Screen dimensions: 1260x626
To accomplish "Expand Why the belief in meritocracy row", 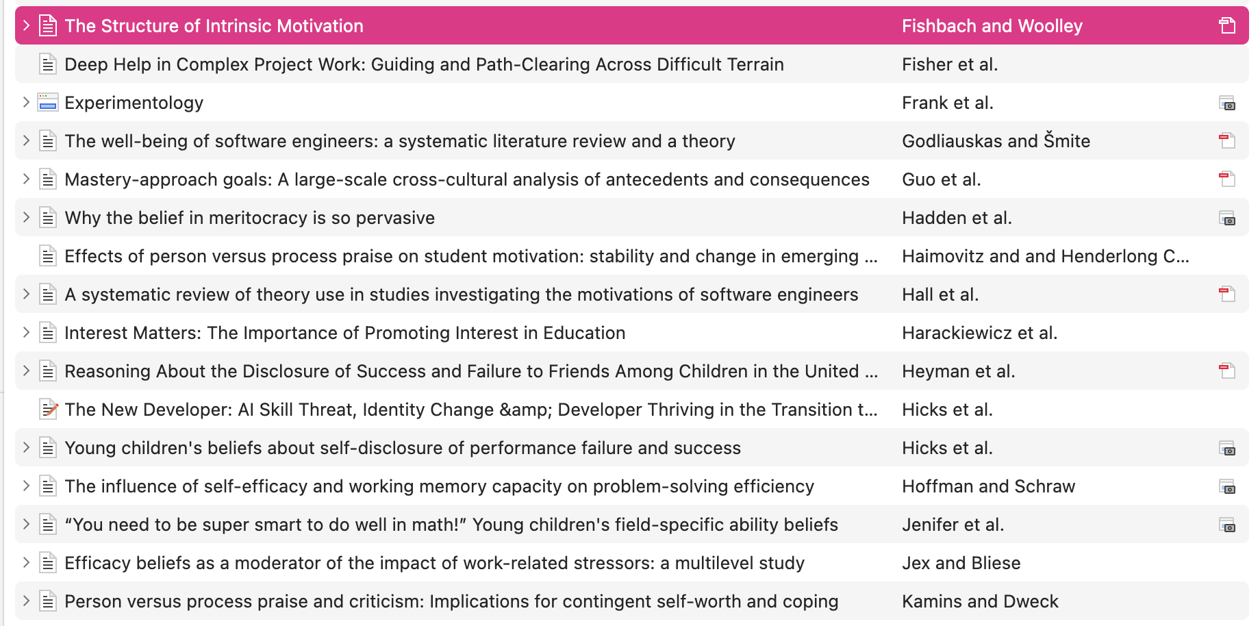I will click(26, 218).
